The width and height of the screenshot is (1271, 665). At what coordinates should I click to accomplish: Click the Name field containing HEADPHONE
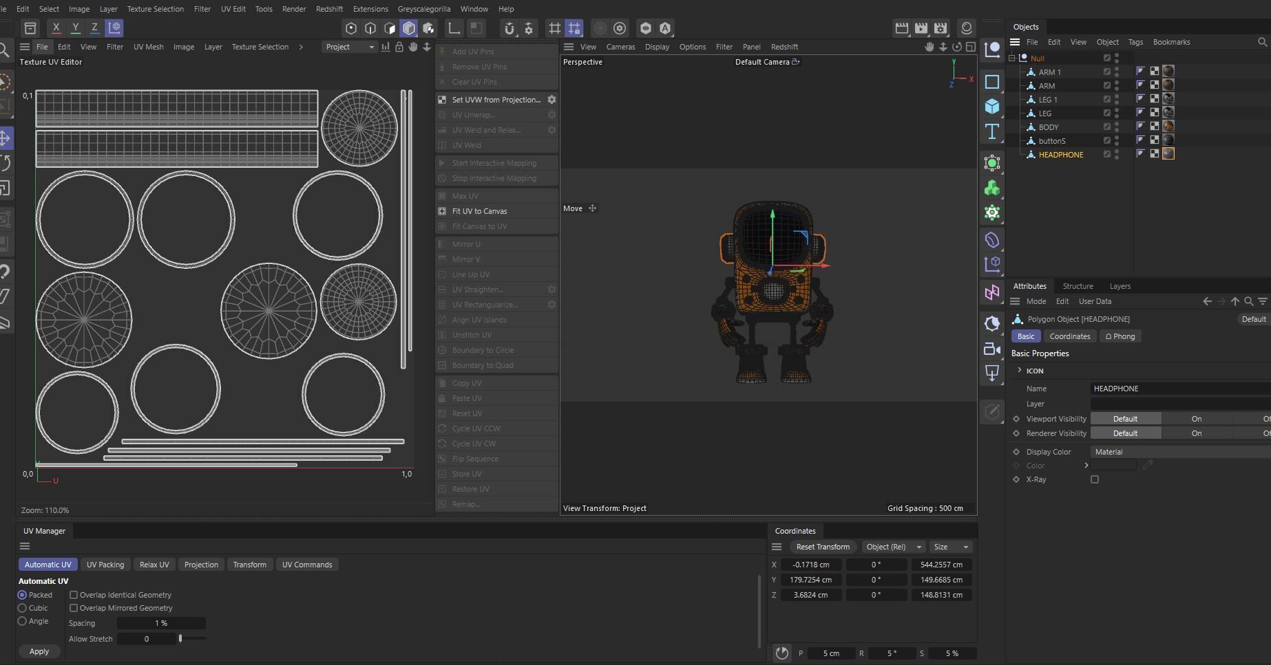(x=1180, y=389)
